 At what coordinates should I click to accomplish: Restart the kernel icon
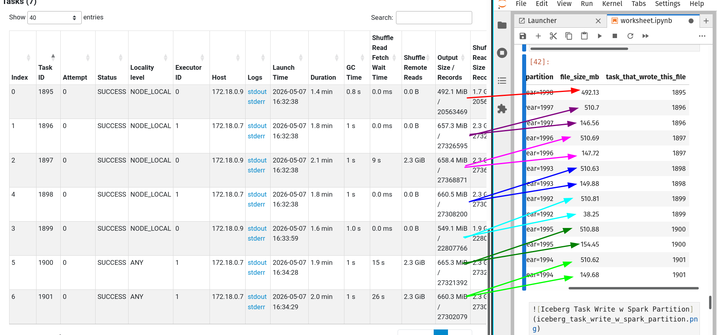(x=630, y=36)
